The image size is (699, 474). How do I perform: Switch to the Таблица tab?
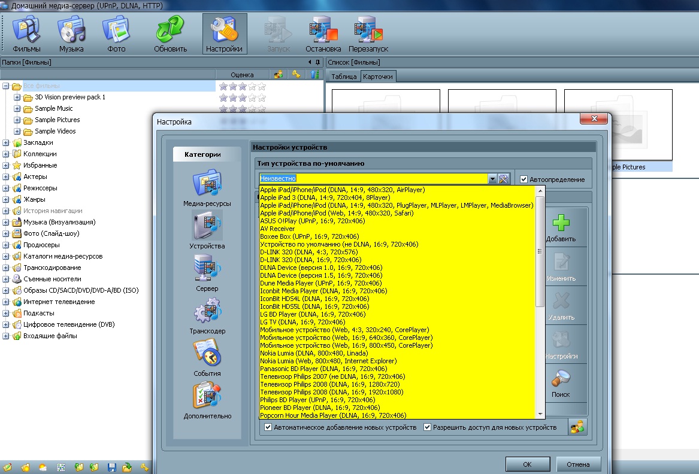coord(344,77)
